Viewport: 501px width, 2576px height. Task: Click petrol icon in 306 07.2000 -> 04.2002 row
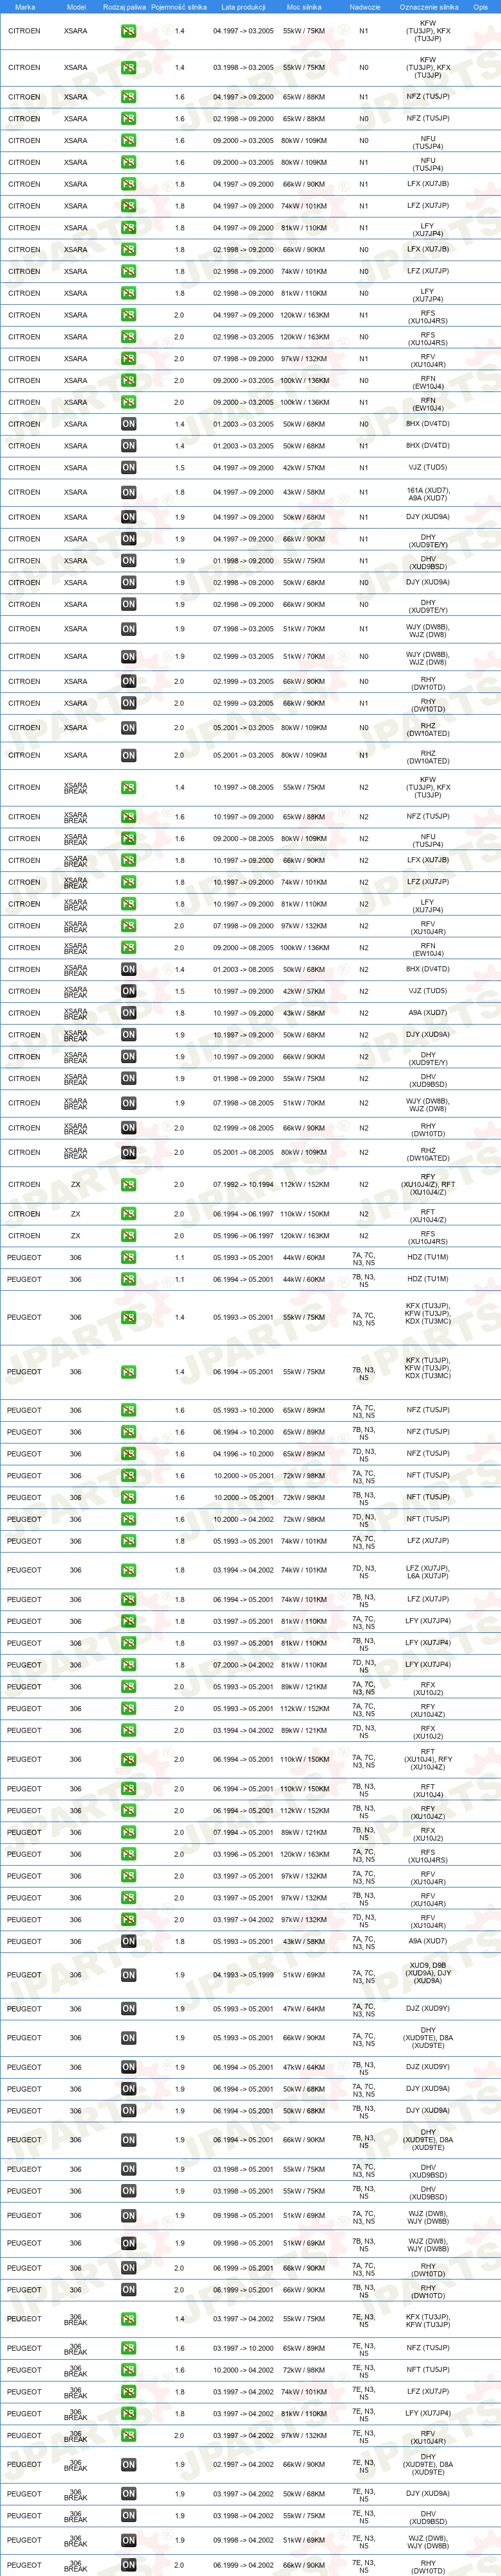pyautogui.click(x=129, y=1665)
